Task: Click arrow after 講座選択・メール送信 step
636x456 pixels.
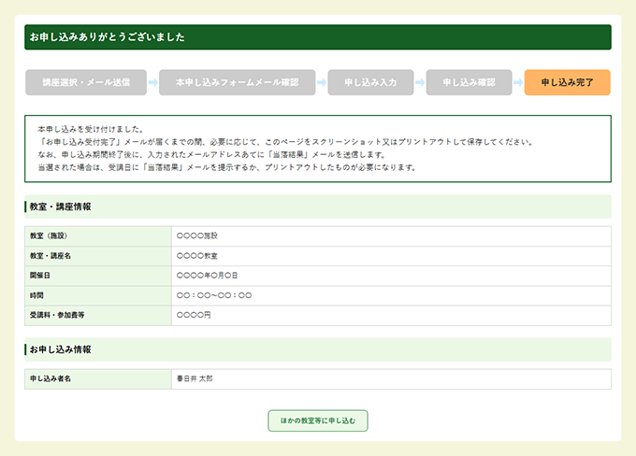Action: (153, 82)
